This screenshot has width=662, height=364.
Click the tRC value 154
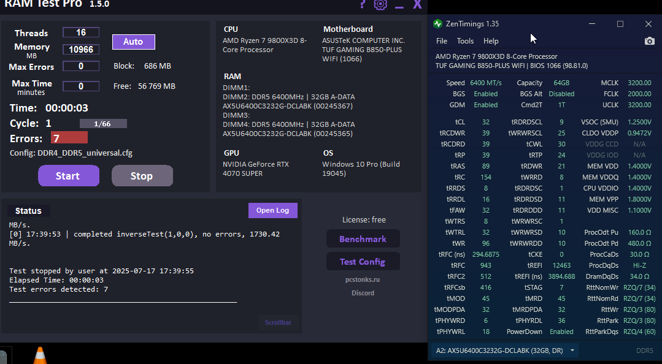point(485,177)
